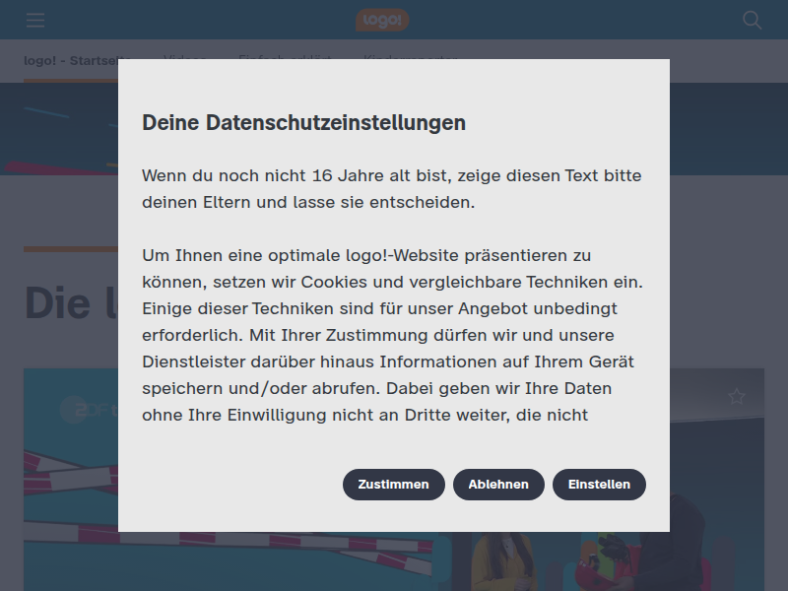Open the hamburger navigation menu
This screenshot has height=591, width=788.
point(35,21)
